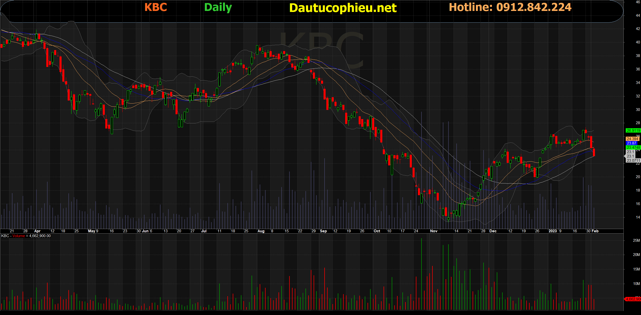This screenshot has width=641, height=315.
Task: Open the Dautucophieu.net website link
Action: (343, 8)
